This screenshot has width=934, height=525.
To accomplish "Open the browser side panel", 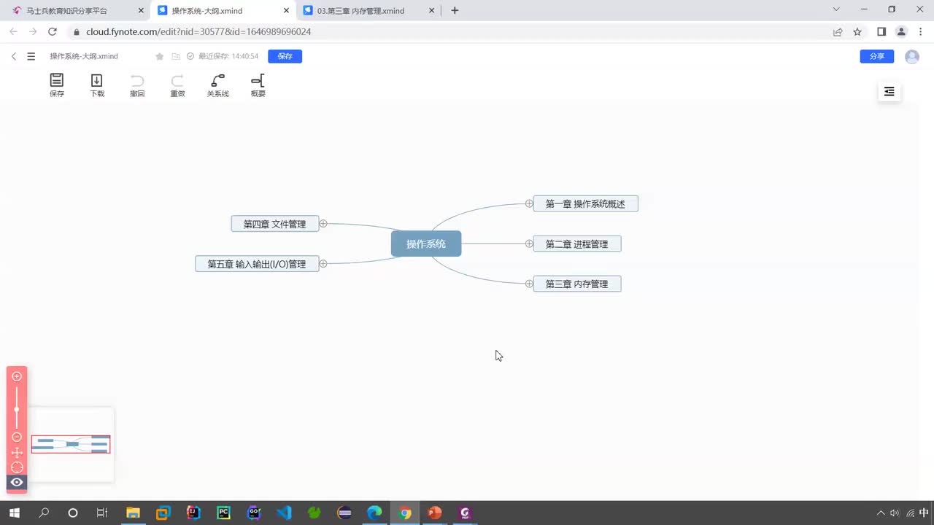I will 881,32.
